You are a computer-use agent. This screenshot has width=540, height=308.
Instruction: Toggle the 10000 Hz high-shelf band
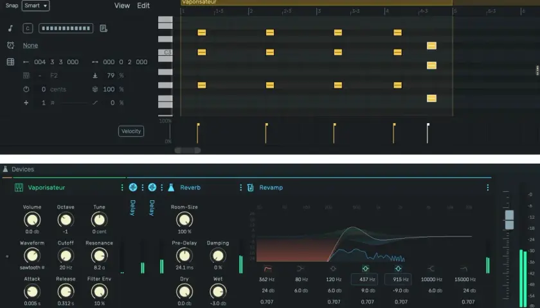(x=431, y=268)
